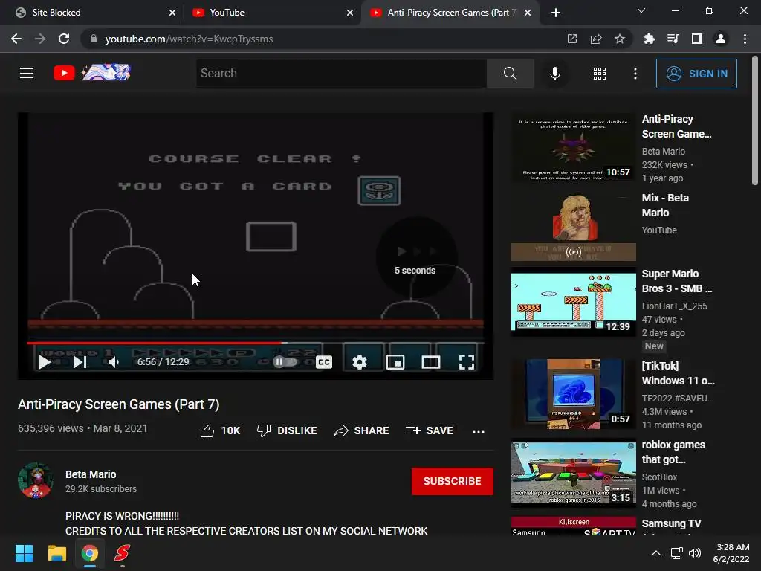The width and height of the screenshot is (761, 571).
Task: Open YouTube settings three-dot menu
Action: pos(635,74)
